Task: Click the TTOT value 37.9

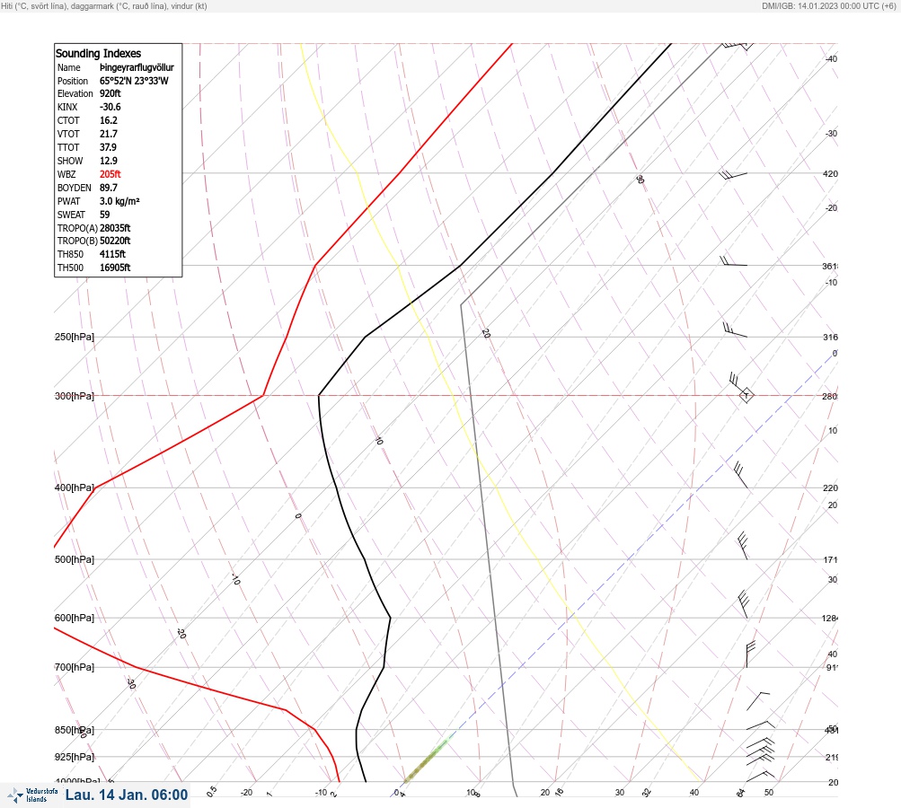Action: (x=108, y=147)
